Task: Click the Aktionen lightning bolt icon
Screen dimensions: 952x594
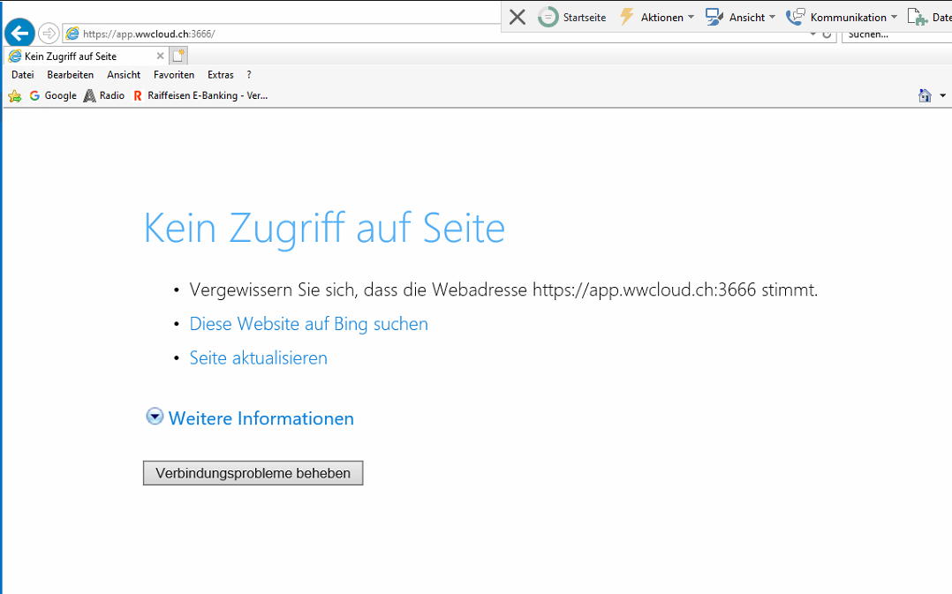Action: point(627,17)
